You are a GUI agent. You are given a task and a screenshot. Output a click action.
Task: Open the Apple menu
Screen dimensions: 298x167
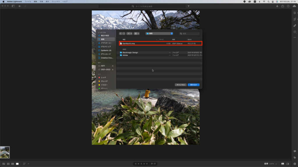pyautogui.click(x=3, y=1)
